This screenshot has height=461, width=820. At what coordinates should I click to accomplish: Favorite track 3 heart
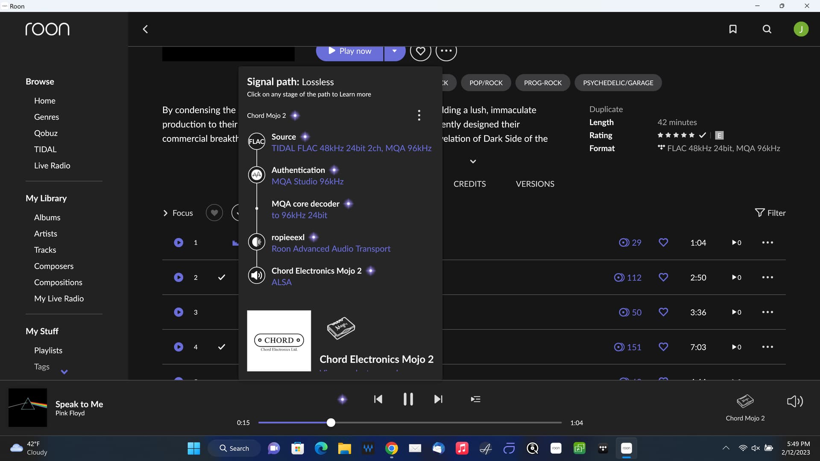663,312
